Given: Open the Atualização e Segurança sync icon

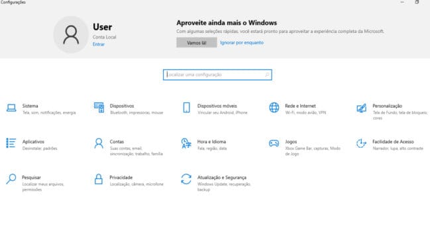Looking at the screenshot, I should point(186,179).
